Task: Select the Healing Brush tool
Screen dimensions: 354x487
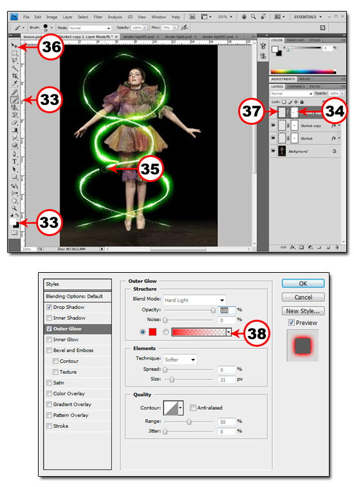Action: [x=14, y=92]
